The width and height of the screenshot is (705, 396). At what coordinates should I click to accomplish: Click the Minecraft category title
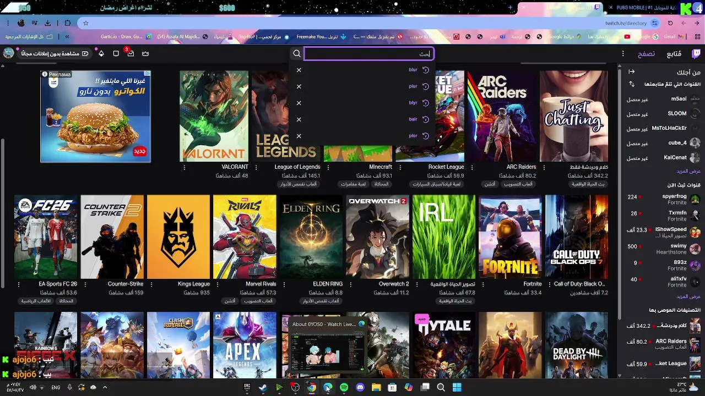[381, 167]
